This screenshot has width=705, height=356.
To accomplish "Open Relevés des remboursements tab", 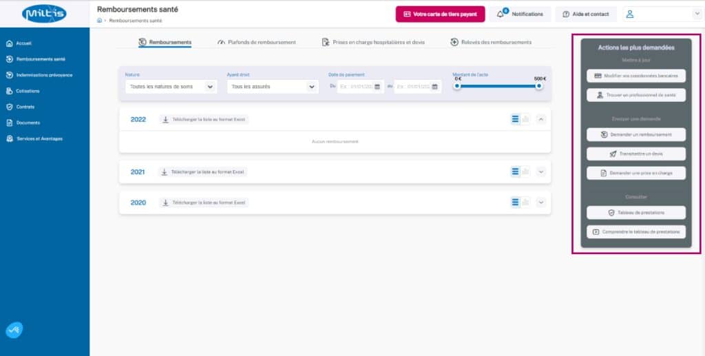I will click(x=491, y=43).
